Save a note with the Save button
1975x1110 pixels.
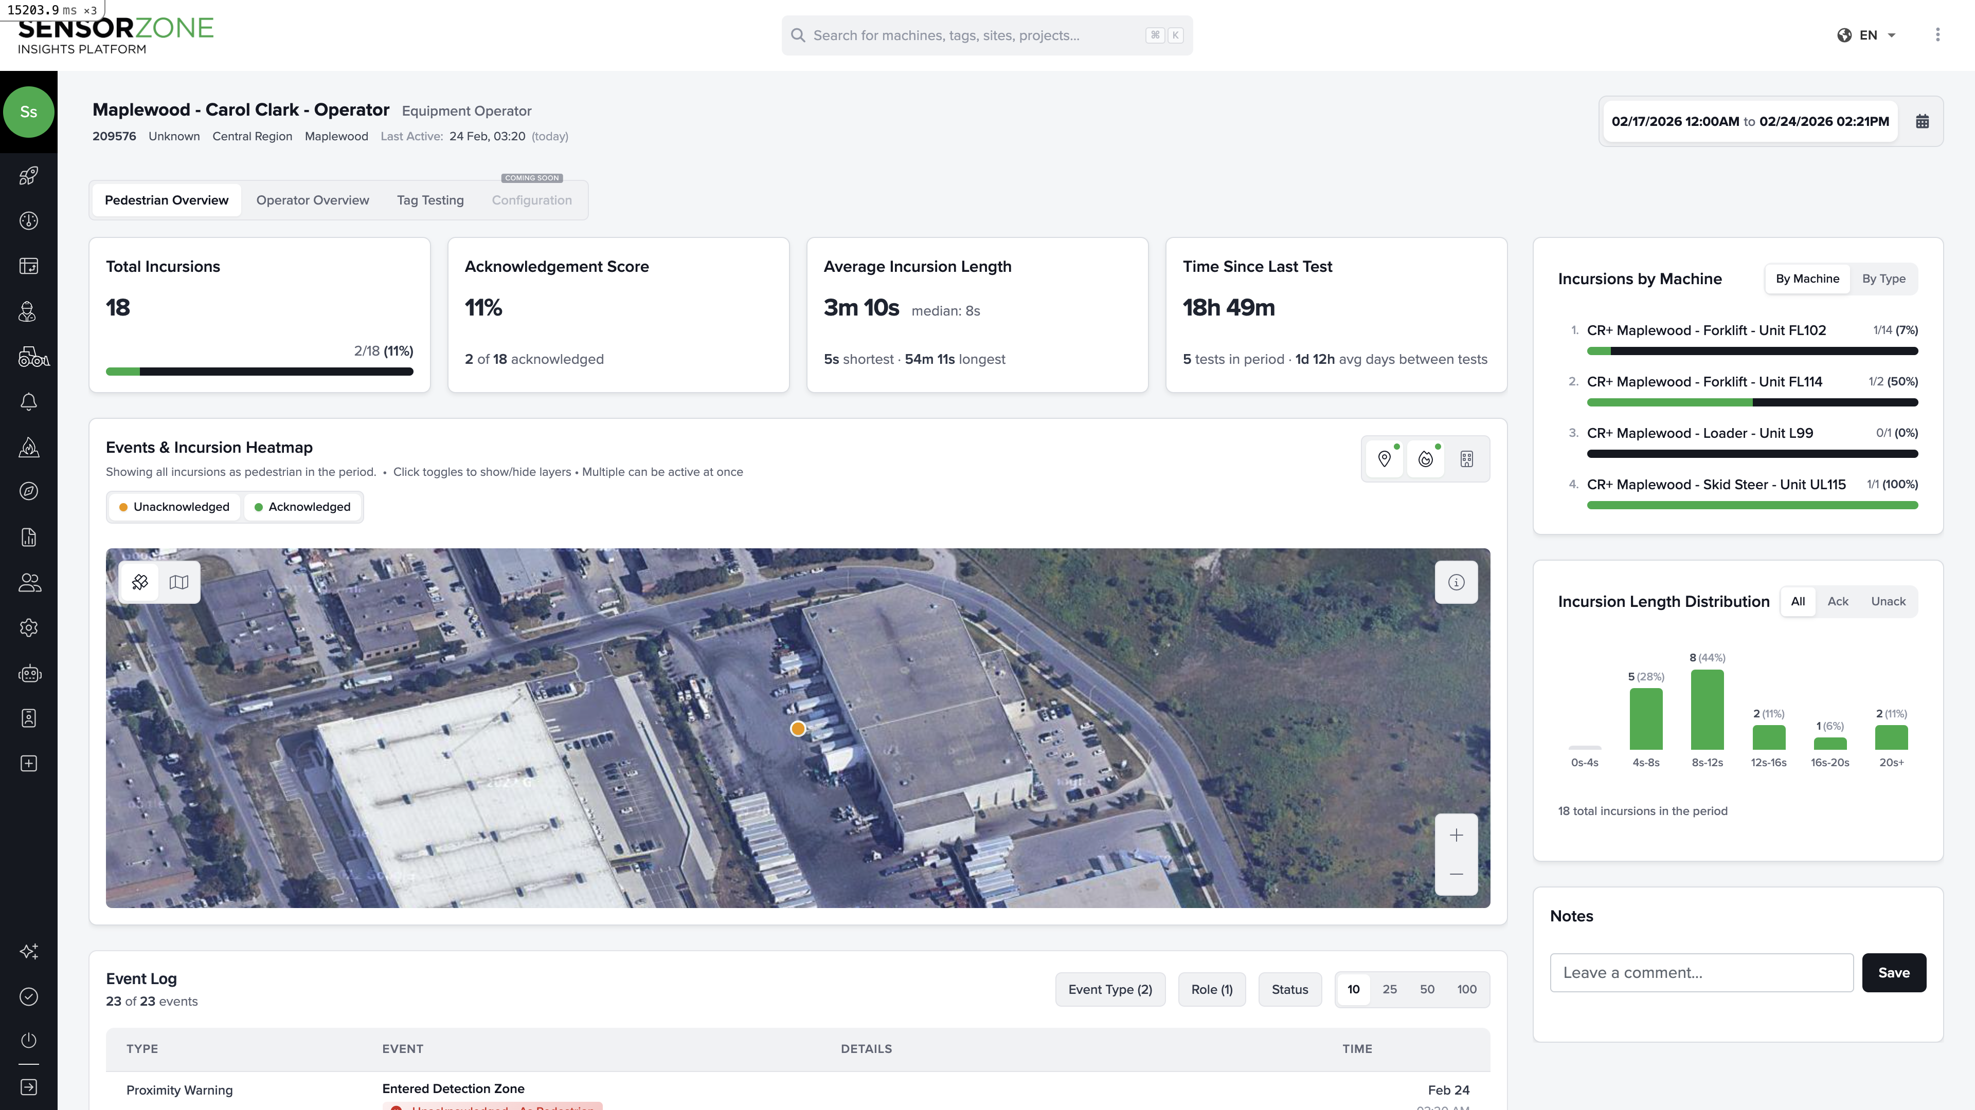point(1894,972)
